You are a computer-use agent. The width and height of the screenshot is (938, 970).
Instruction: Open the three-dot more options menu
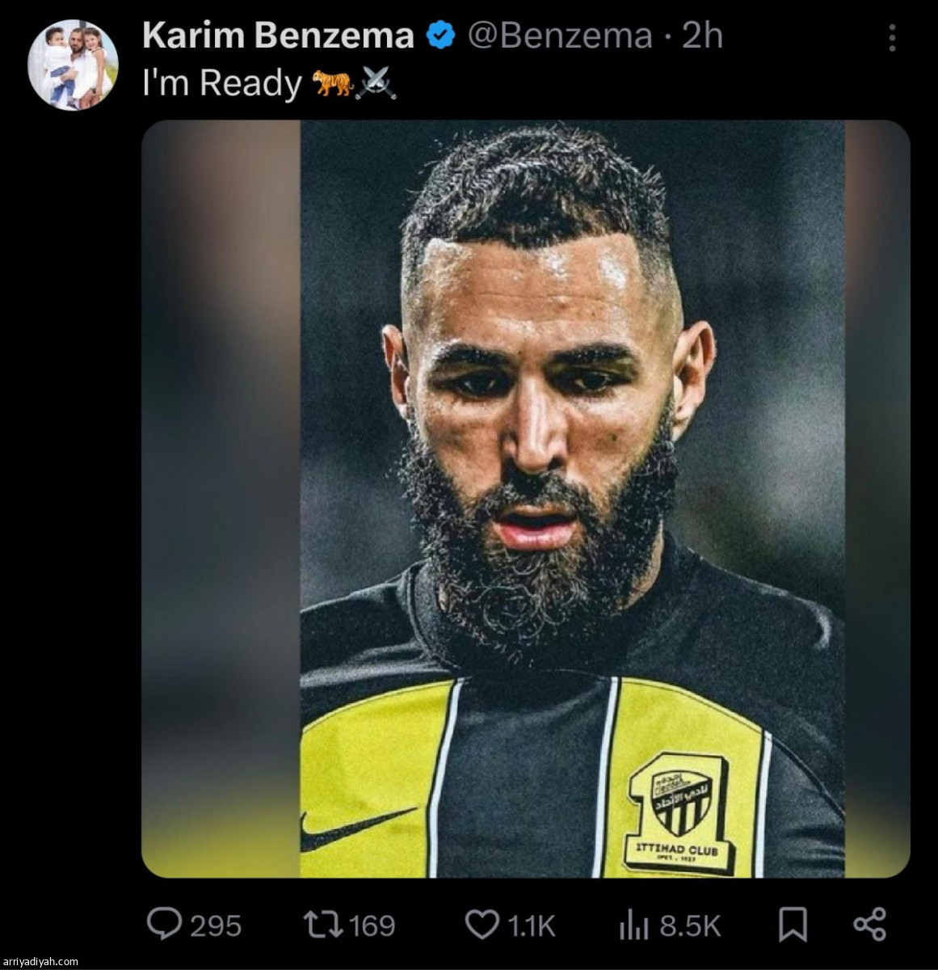[892, 37]
